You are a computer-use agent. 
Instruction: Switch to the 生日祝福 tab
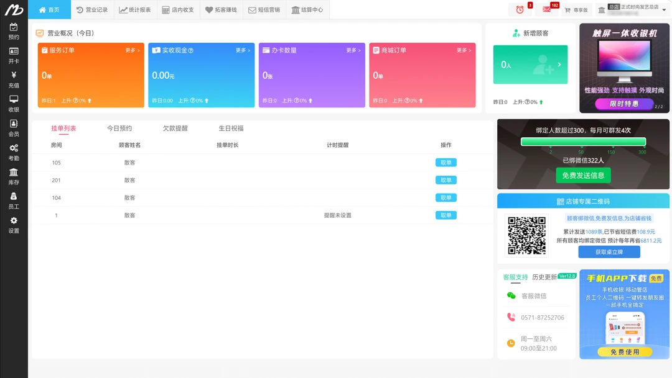coord(231,128)
